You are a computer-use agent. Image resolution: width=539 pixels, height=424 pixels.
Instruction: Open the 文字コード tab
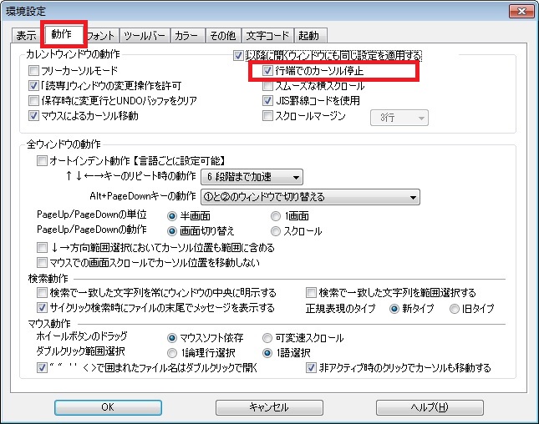(x=267, y=36)
